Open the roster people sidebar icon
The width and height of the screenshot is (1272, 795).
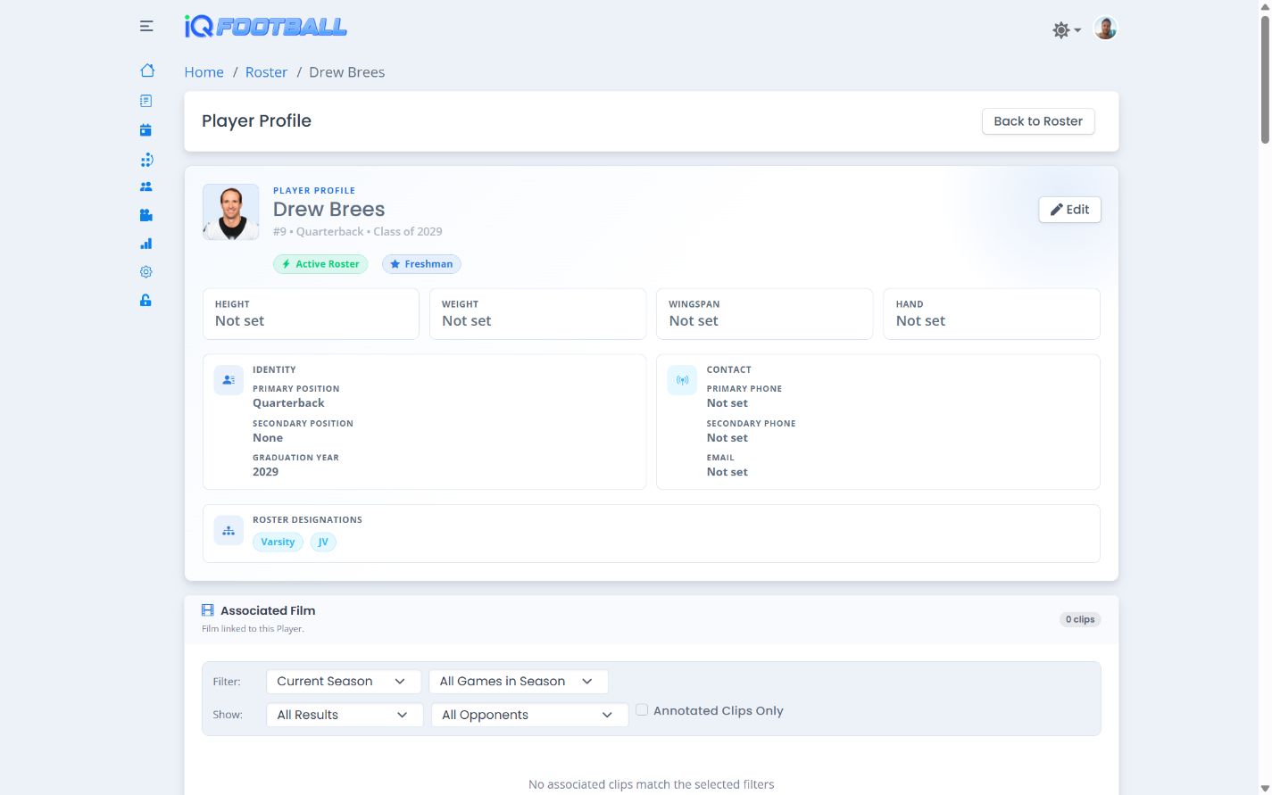pos(146,186)
